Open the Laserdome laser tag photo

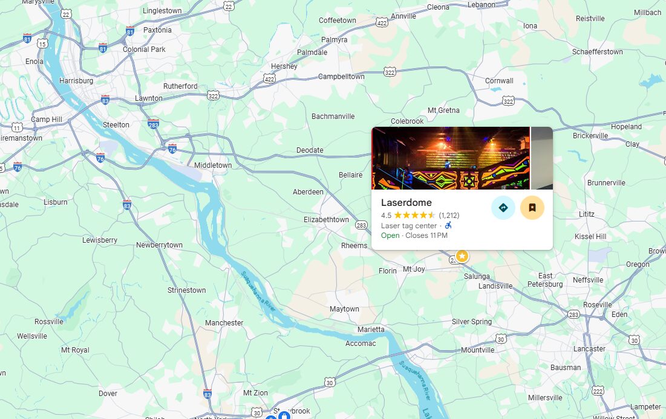pos(451,158)
